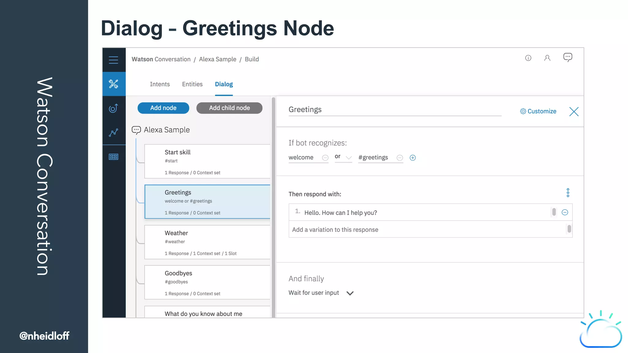This screenshot has height=353, width=628.
Task: Open the info help icon
Action: click(x=528, y=58)
